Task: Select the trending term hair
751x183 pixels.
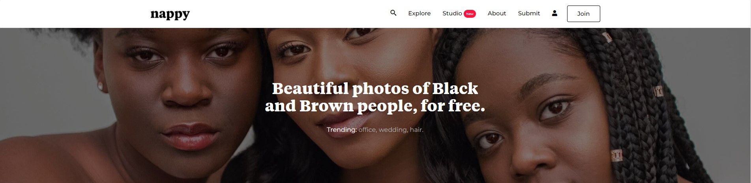Action: [416, 129]
